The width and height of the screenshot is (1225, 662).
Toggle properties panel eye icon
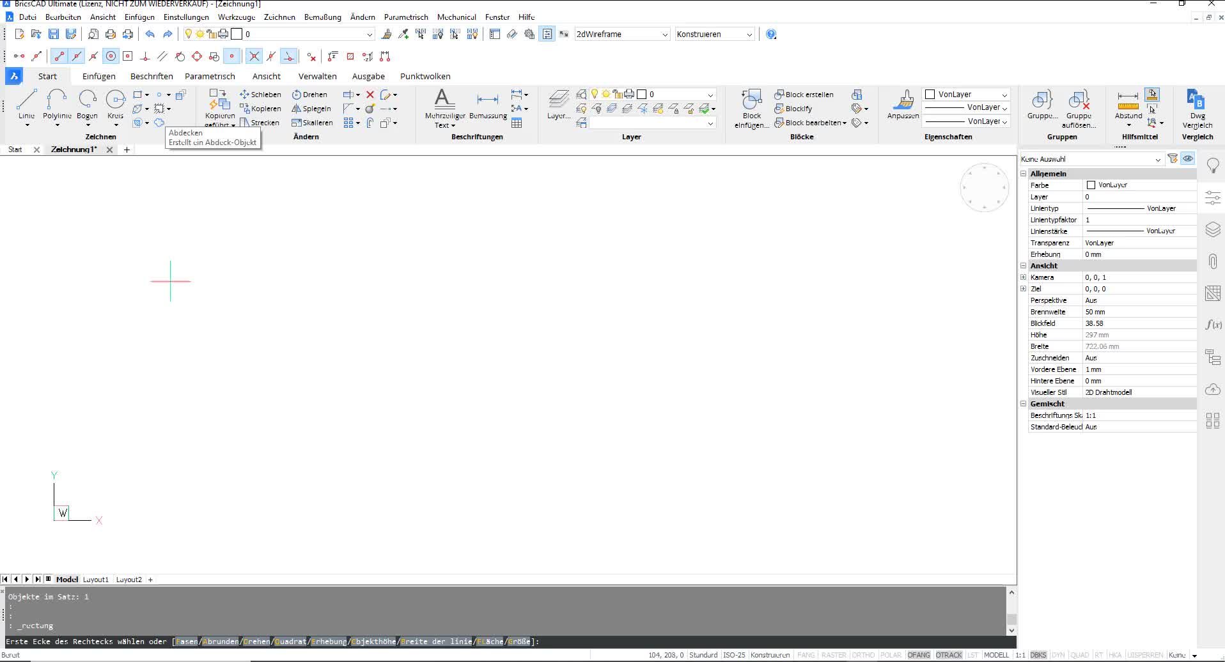(1188, 158)
